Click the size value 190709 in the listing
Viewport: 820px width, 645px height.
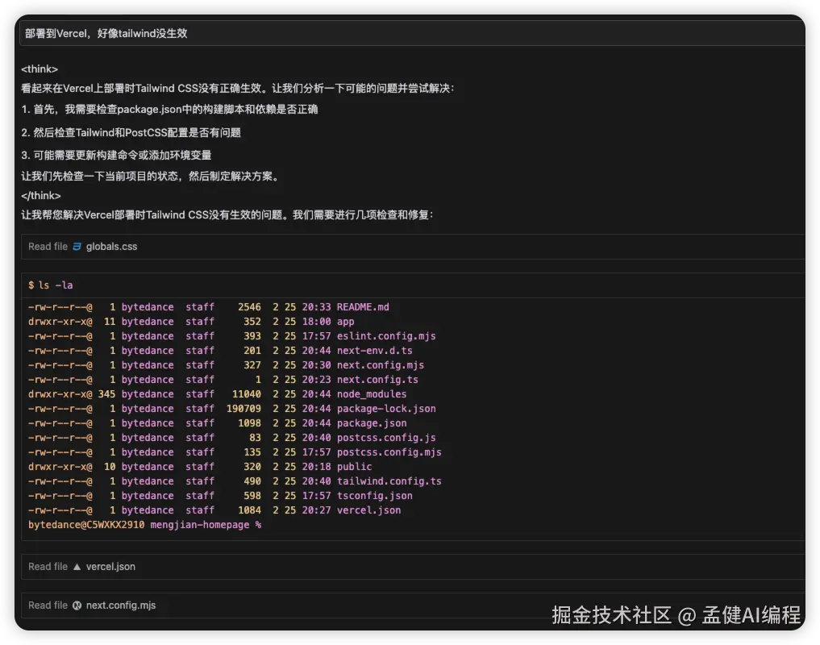tap(244, 409)
